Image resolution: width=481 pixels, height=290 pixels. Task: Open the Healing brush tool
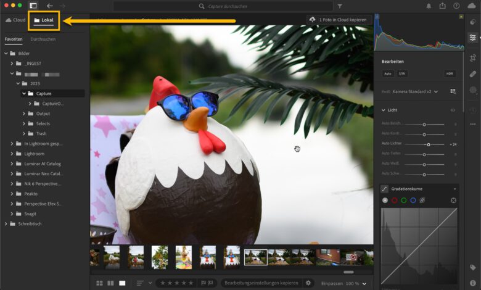click(472, 73)
